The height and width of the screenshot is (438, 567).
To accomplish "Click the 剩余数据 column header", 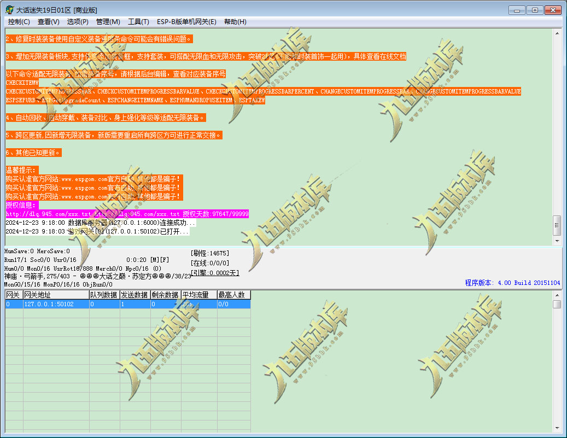I will click(x=166, y=295).
